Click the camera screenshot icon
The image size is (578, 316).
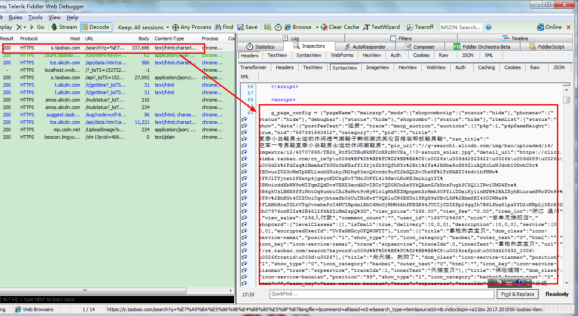click(x=268, y=27)
